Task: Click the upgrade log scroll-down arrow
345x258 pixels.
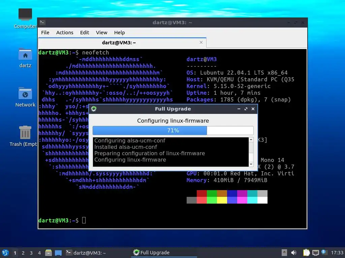Action: point(251,164)
